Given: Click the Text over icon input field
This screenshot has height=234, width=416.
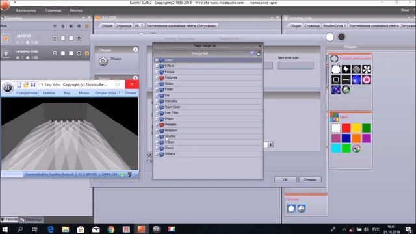Looking at the screenshot, I should tap(296, 66).
